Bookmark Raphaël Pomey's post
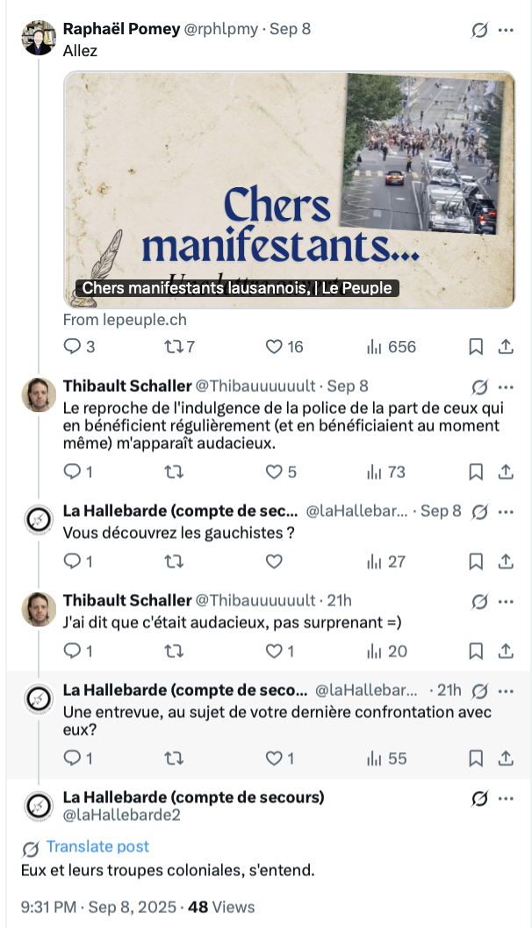532x928 pixels. tap(476, 347)
